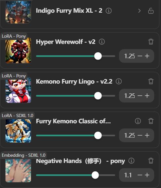Show info for Negative Hands embedding
The width and height of the screenshot is (161, 188).
131,161
